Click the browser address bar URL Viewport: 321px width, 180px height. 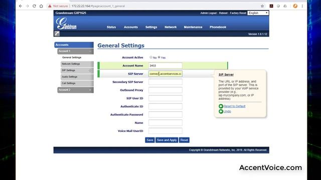[x=98, y=6]
